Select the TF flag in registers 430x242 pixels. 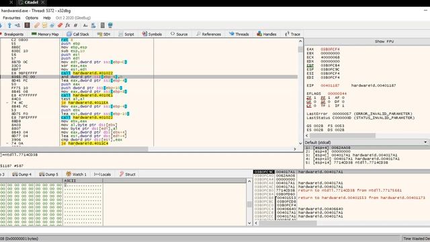point(323,106)
